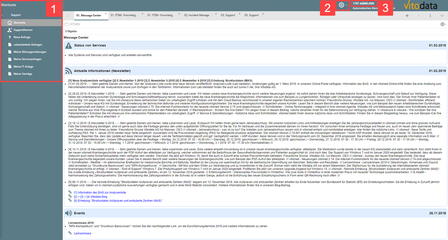Screen dimensions: 448x240
Task: Click the Status von Services heading
Action: click(90, 46)
